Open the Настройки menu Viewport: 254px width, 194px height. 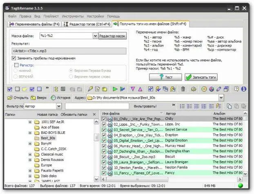tap(95, 16)
